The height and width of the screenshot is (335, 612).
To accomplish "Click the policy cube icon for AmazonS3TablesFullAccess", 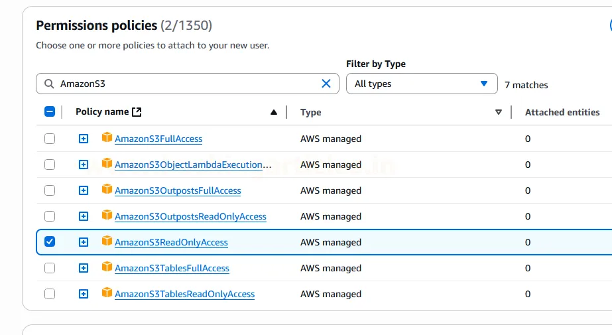I will pyautogui.click(x=107, y=267).
